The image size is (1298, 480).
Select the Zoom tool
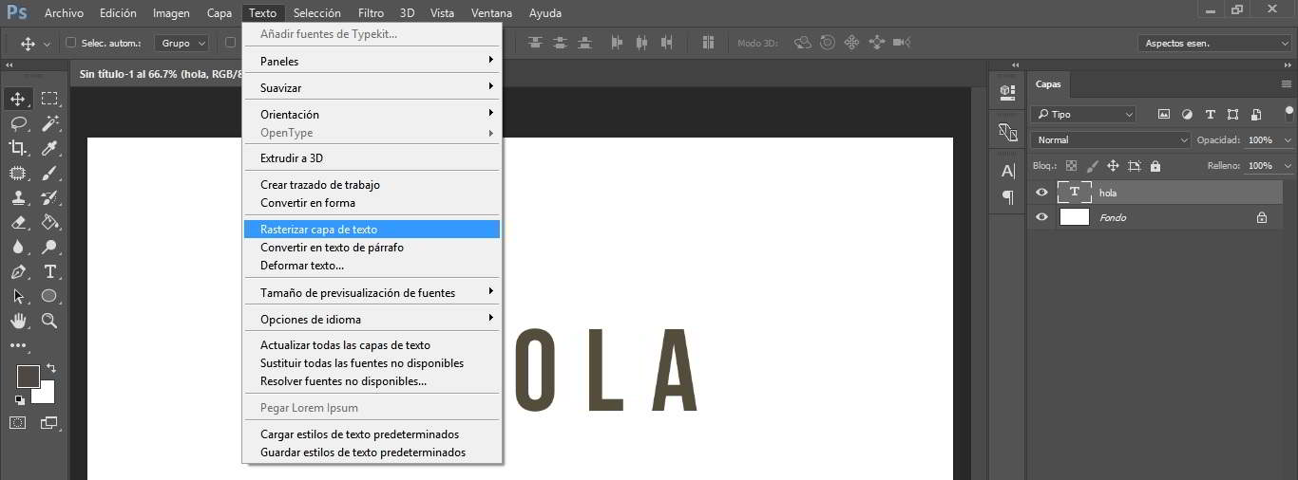(49, 321)
